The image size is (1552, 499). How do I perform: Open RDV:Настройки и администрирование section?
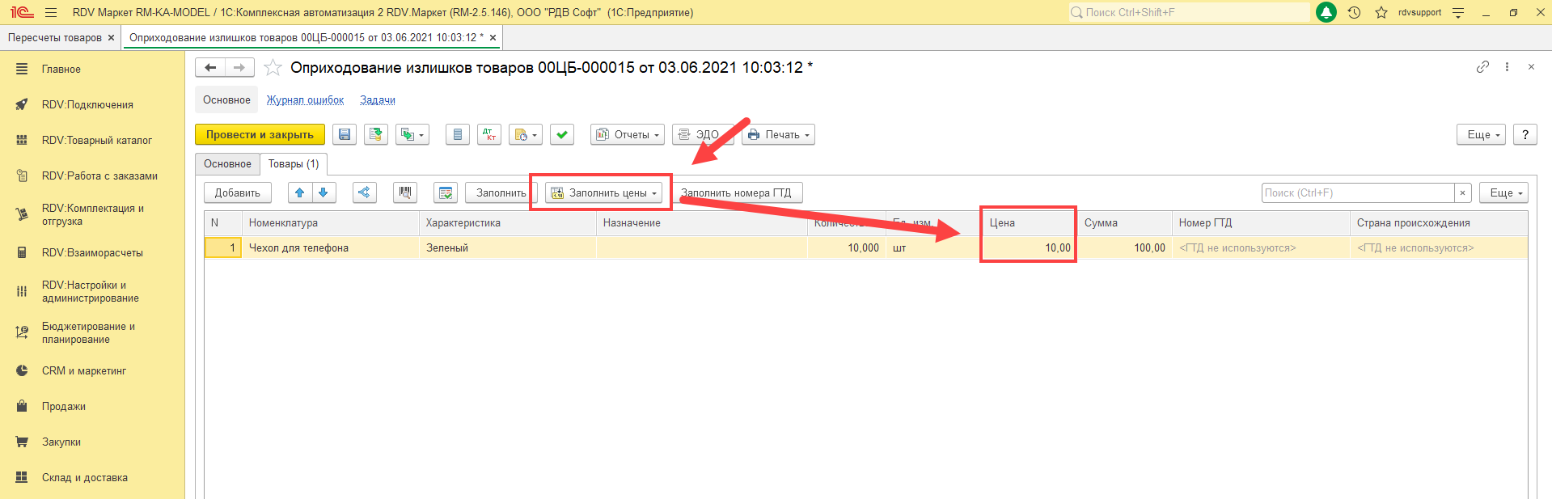[92, 291]
